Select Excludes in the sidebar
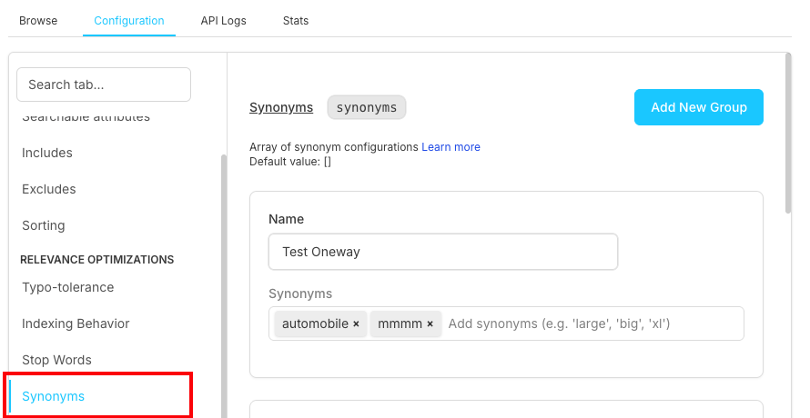This screenshot has width=810, height=418. click(x=49, y=189)
